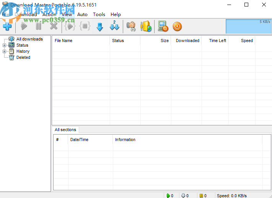272x198 pixels.
Task: Click the green active downloads status icon
Action: tap(168, 196)
